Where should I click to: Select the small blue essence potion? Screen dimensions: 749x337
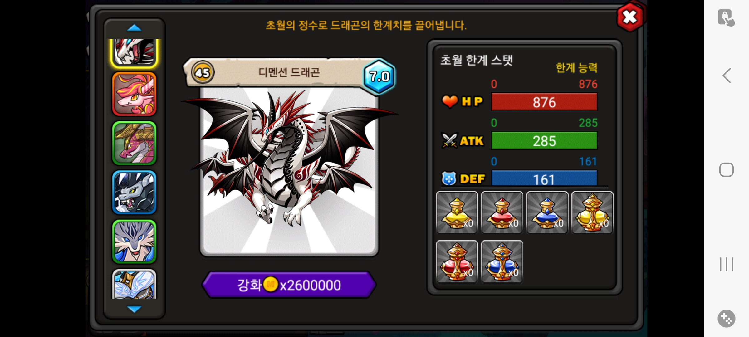[547, 212]
